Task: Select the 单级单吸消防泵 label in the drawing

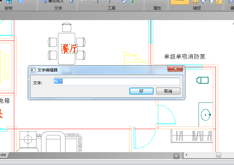Action: [185, 57]
